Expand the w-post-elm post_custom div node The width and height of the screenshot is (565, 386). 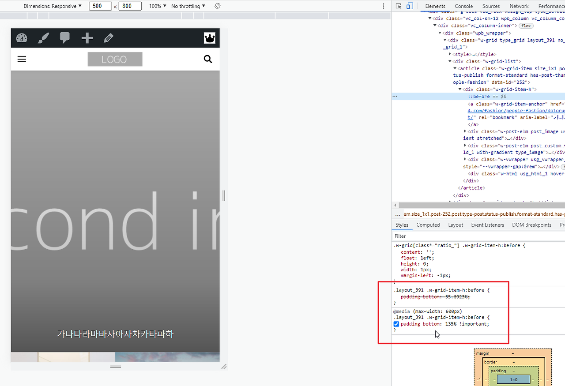pos(465,145)
